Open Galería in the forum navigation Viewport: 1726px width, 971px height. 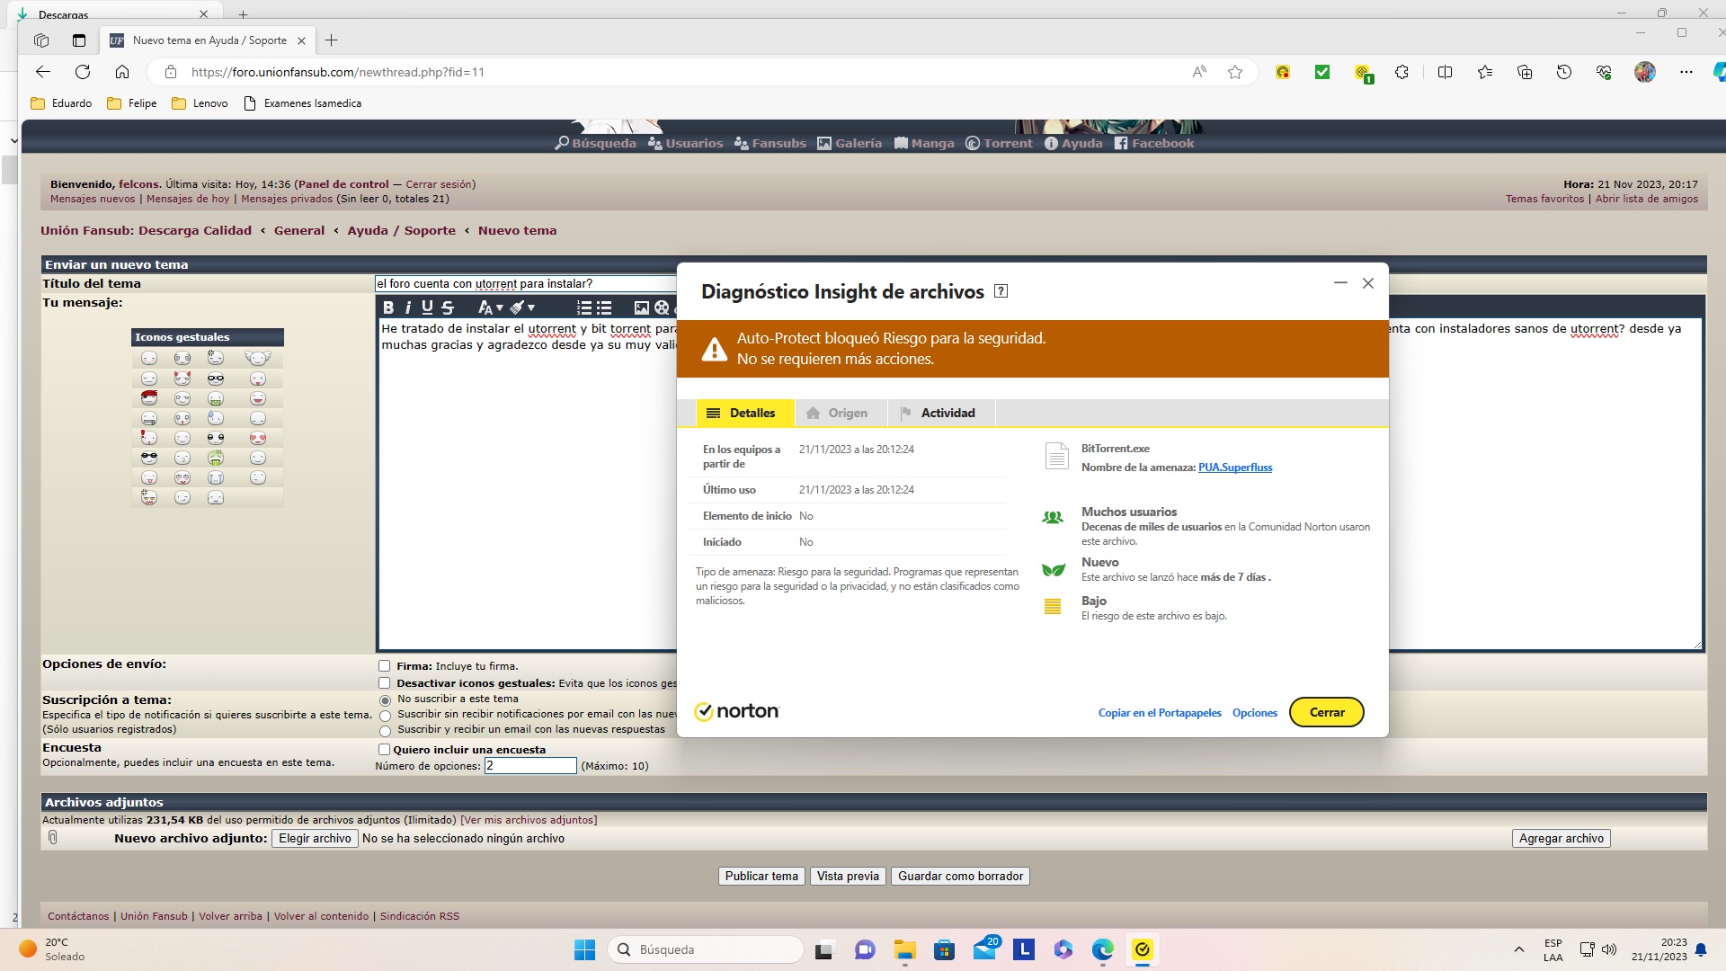click(850, 143)
